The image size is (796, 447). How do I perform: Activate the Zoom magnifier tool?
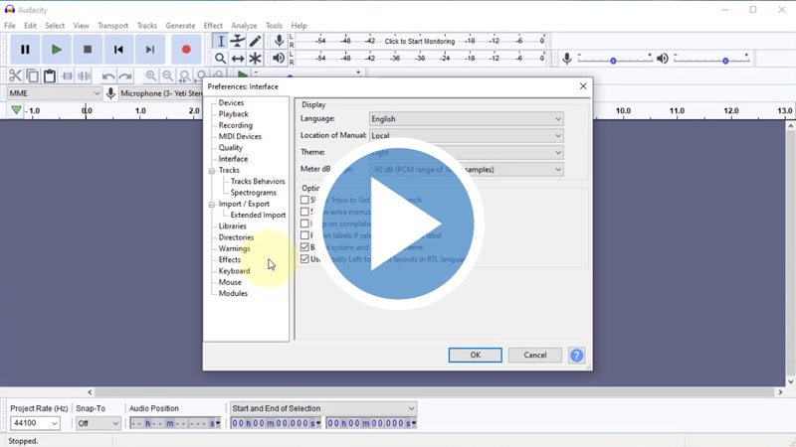tap(220, 59)
